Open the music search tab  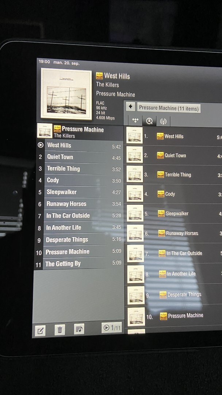click(x=149, y=121)
